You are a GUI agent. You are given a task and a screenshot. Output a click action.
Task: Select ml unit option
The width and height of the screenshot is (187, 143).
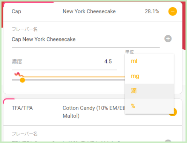click(149, 61)
